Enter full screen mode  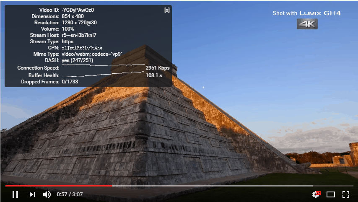(x=346, y=194)
